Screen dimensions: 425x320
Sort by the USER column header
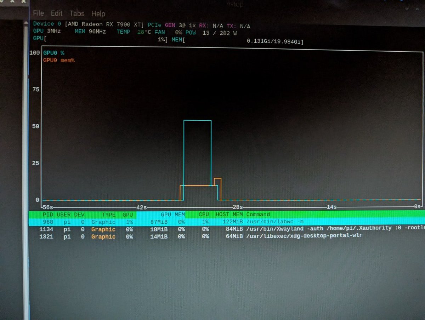(64, 215)
